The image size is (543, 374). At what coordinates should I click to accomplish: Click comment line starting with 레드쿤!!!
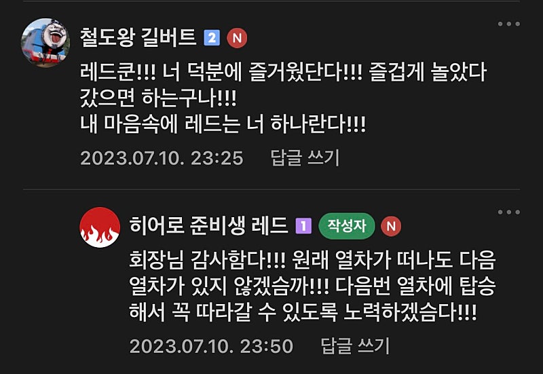283,73
